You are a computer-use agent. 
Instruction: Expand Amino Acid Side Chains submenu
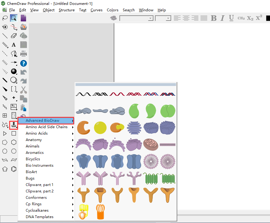[x=46, y=127]
